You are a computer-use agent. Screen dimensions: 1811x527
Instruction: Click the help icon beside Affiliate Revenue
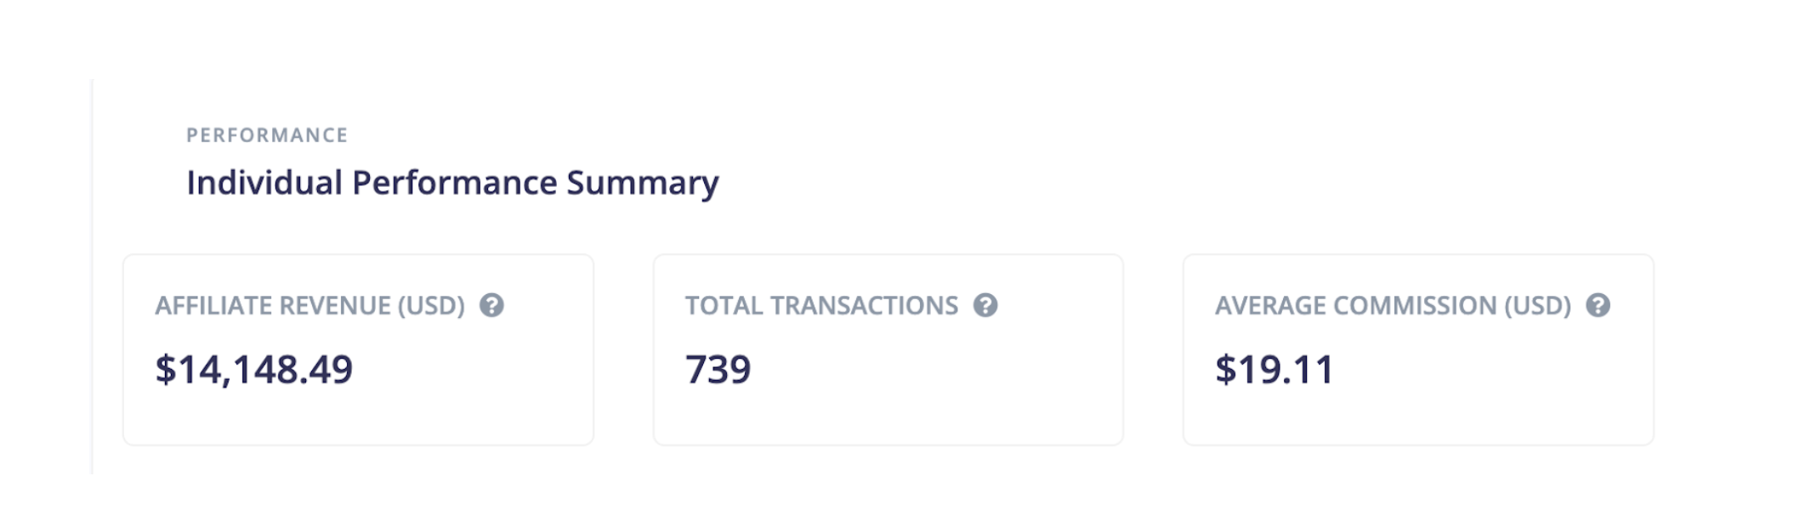pos(491,305)
